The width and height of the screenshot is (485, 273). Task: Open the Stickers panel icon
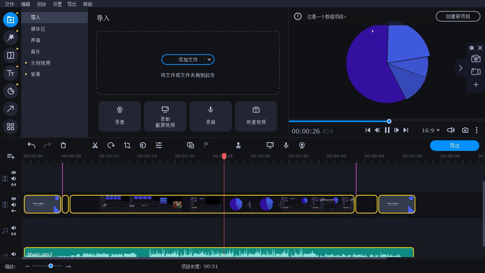11,91
